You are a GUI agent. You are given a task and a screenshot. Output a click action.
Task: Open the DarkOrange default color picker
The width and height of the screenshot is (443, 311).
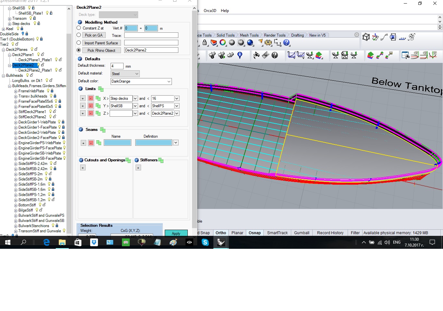[x=141, y=81]
